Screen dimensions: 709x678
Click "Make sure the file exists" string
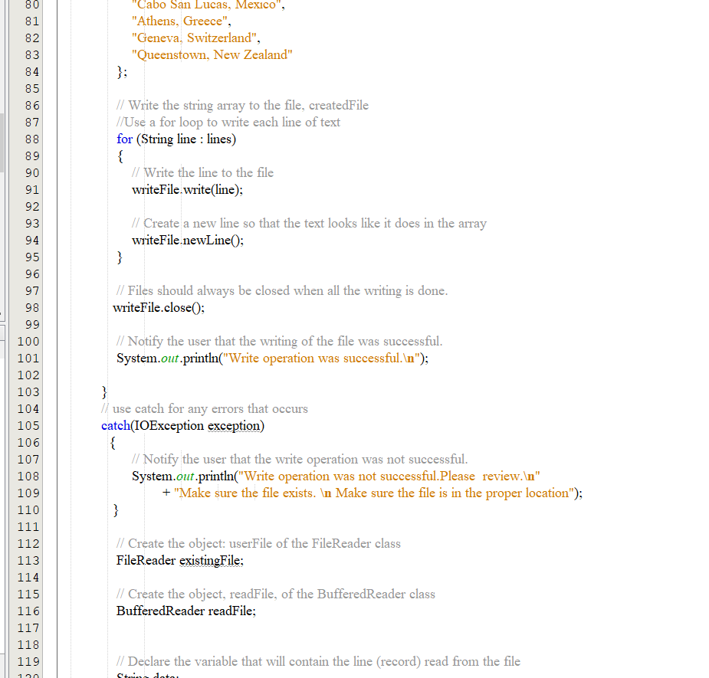pos(245,493)
